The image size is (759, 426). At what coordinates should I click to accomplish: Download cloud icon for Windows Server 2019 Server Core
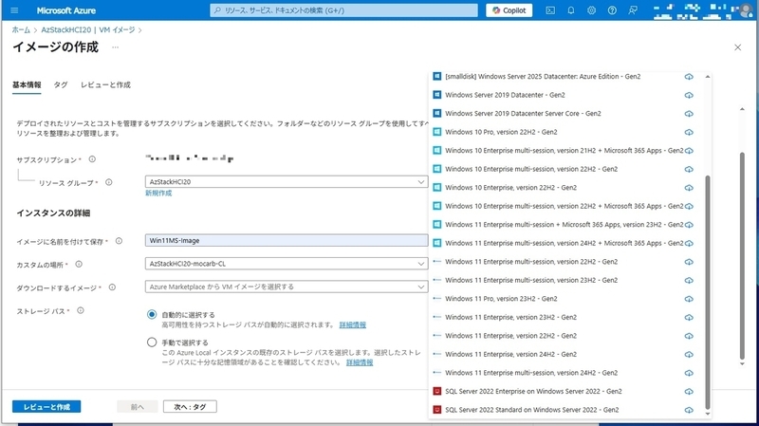point(689,114)
